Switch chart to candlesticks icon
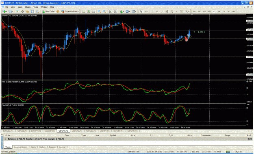Image resolution: width=254 pixels, height=154 pixels. pyautogui.click(x=89, y=11)
